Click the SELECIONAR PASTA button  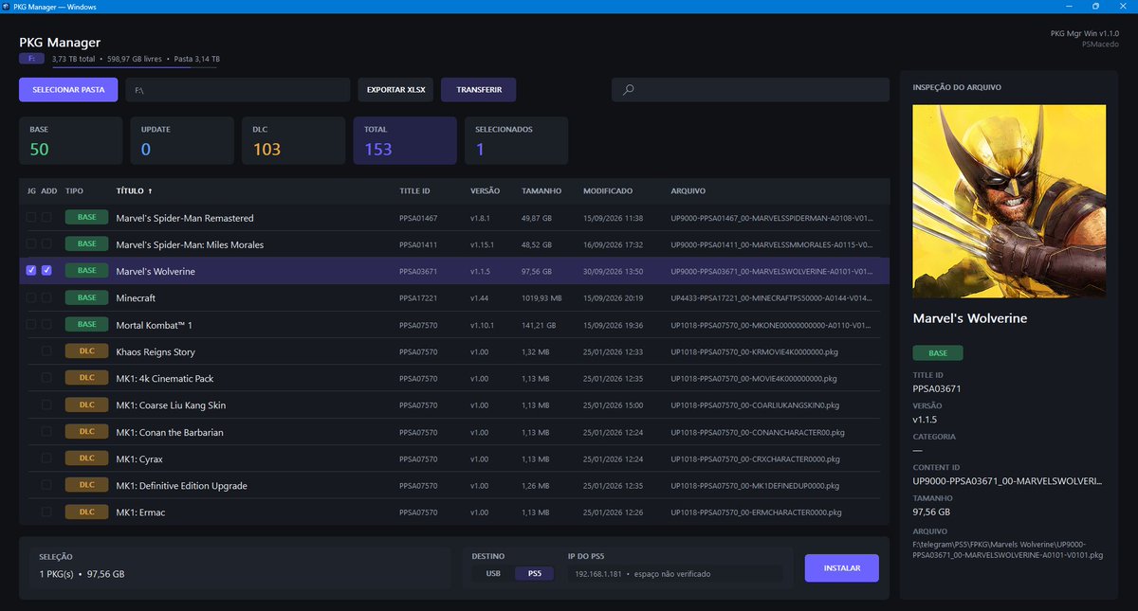[68, 90]
